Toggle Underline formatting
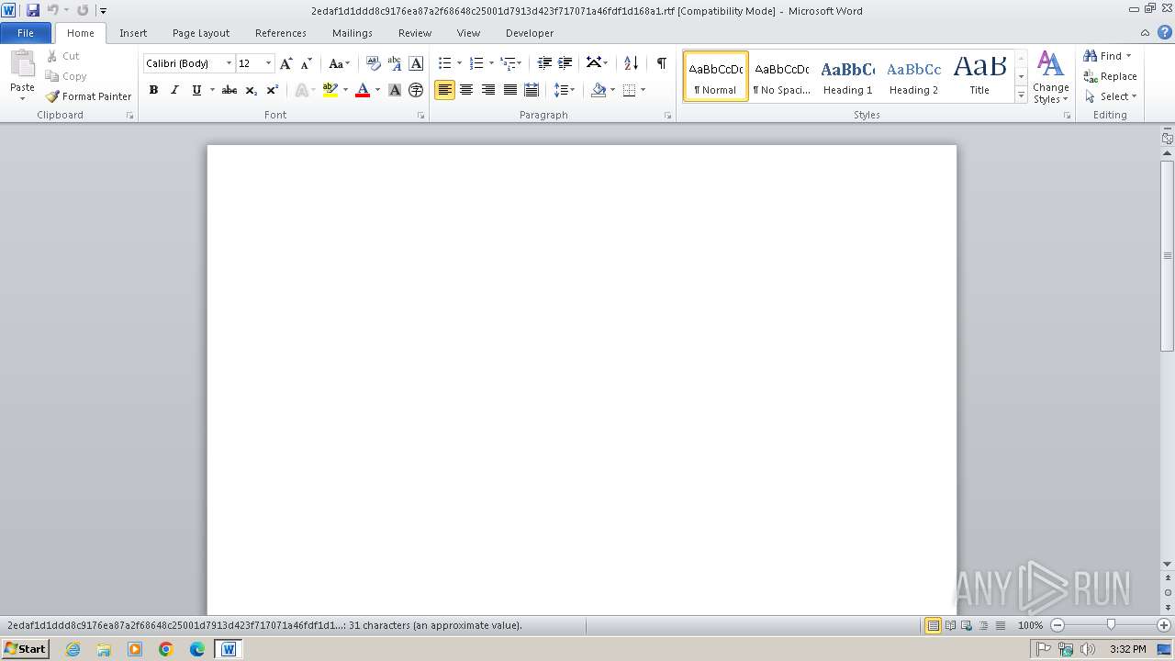This screenshot has height=661, width=1175. [196, 90]
